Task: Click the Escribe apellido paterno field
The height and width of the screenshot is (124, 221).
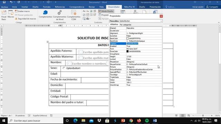Action: pos(94,52)
